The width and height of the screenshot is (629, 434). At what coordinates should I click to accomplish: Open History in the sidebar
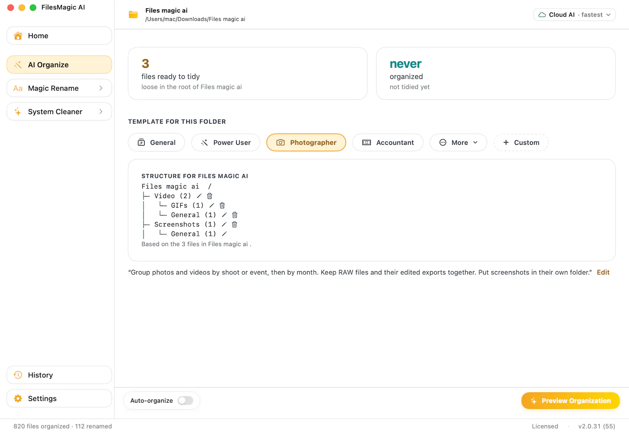pyautogui.click(x=59, y=375)
